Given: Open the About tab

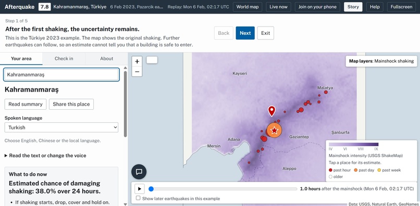Looking at the screenshot, I should coord(107,59).
